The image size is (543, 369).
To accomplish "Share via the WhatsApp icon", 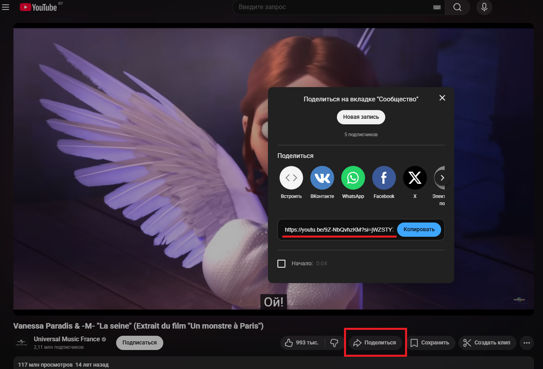I will point(353,178).
